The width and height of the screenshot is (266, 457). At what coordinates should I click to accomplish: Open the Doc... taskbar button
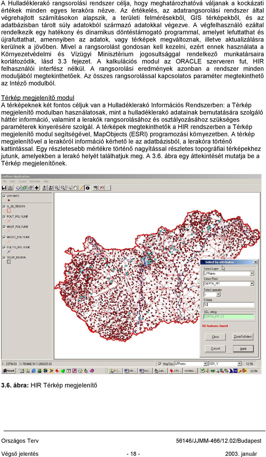click(145, 371)
